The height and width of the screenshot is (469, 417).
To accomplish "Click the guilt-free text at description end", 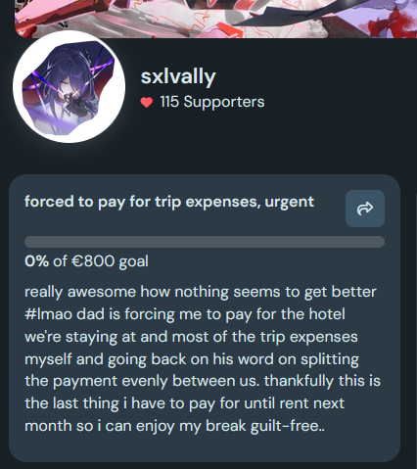I will click(288, 426).
